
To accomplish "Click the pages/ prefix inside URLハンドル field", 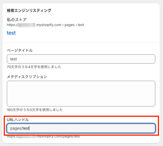I will pos(16,129).
